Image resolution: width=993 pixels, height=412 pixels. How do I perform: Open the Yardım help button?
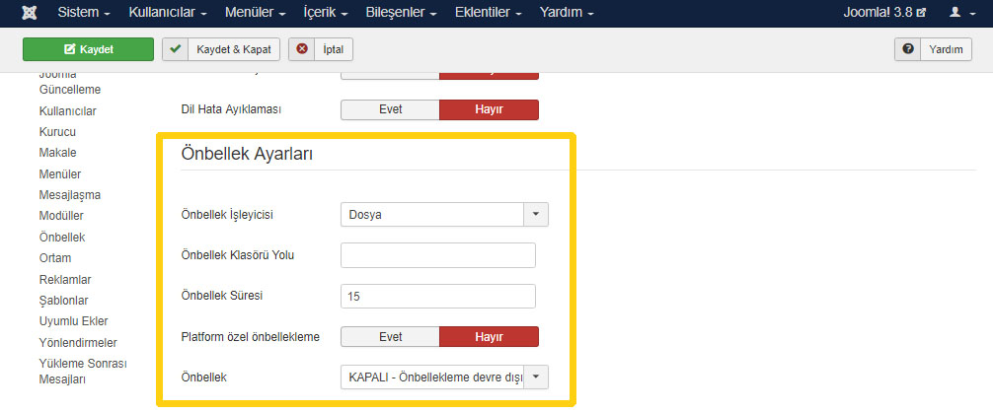click(934, 49)
